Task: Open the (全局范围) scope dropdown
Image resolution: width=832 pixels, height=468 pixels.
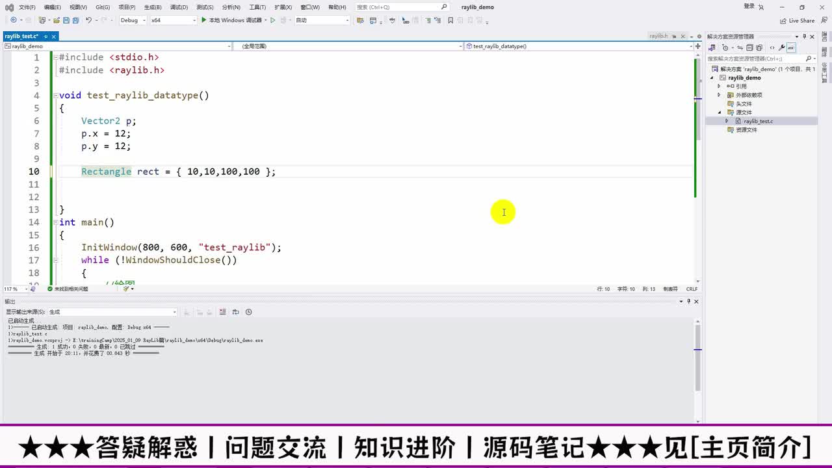Action: (349, 46)
